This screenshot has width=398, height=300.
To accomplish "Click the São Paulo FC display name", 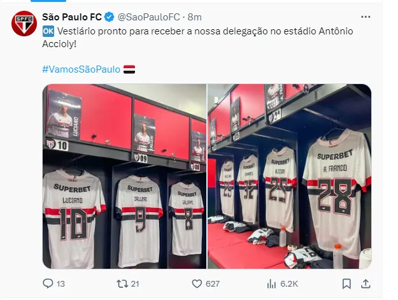I will click(72, 17).
